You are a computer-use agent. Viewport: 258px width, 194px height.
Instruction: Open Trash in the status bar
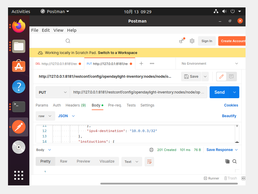(230, 178)
